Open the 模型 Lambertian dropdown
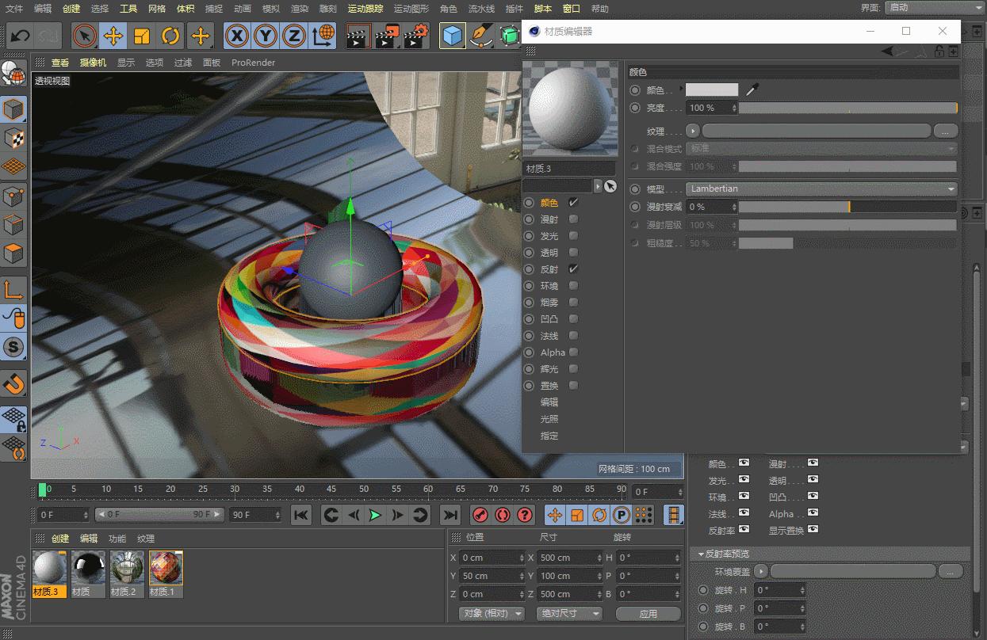Screen dimensions: 987x640 coord(821,189)
